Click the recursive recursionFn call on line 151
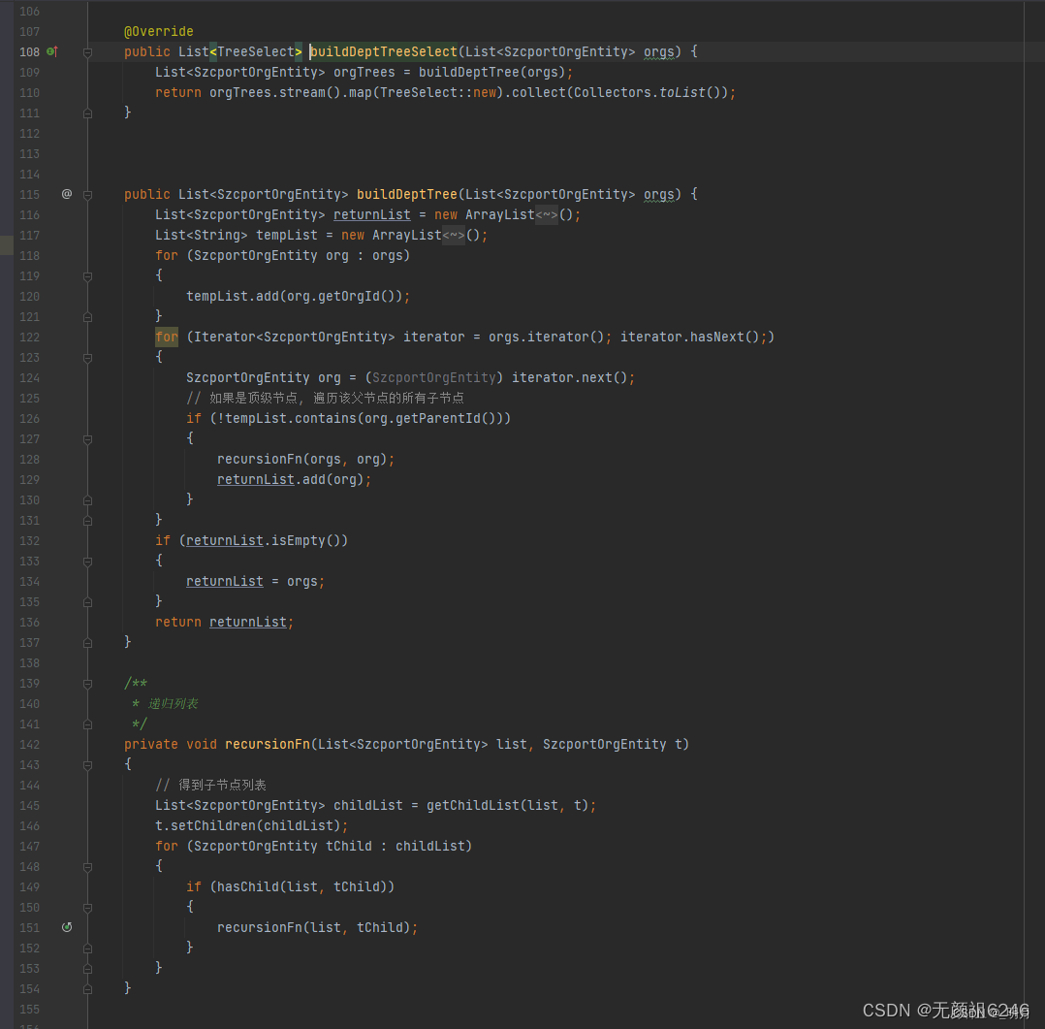This screenshot has width=1045, height=1029. point(314,927)
